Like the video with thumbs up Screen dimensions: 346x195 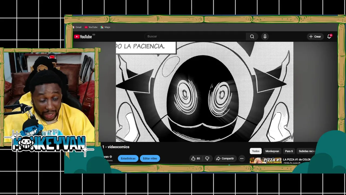point(196,158)
